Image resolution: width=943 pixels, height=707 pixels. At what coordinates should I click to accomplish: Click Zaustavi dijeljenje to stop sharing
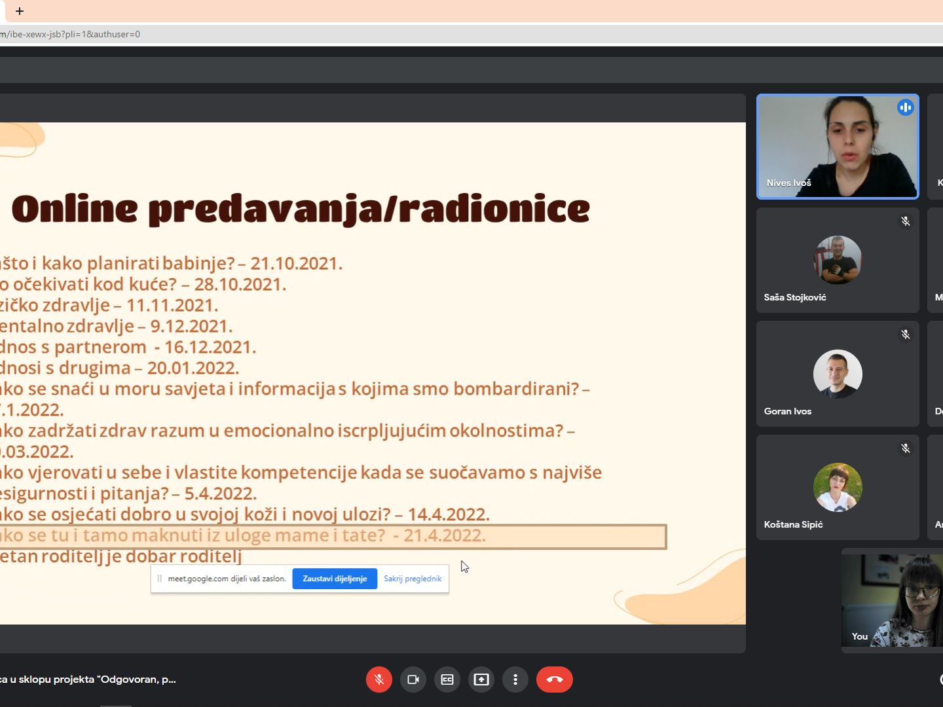[335, 579]
